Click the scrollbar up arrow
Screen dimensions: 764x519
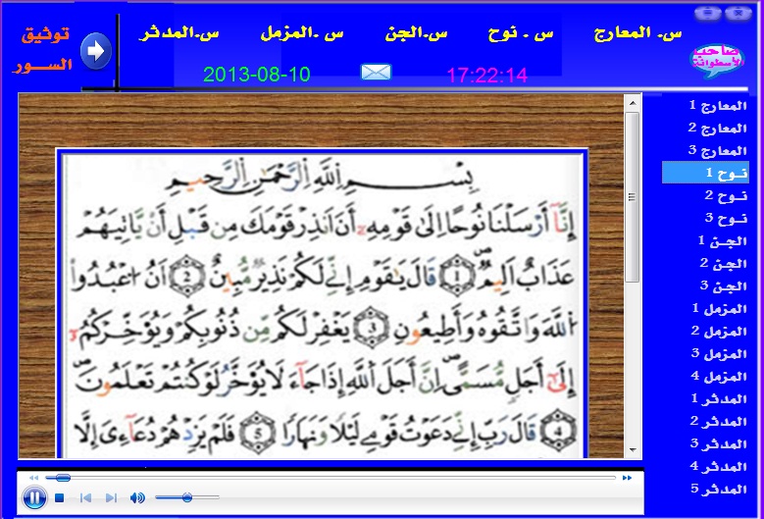[633, 103]
